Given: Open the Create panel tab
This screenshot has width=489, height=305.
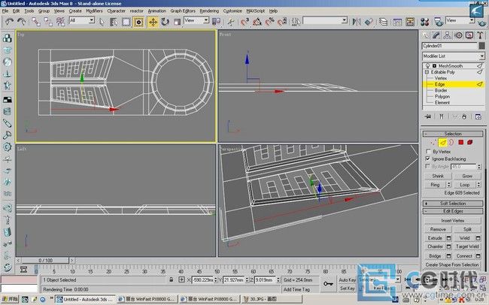Looking at the screenshot, I should click(x=425, y=35).
